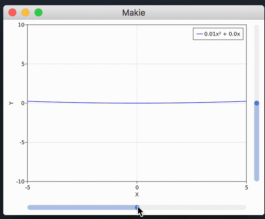Click the Y axis label
This screenshot has width=265, height=219.
tap(11, 103)
